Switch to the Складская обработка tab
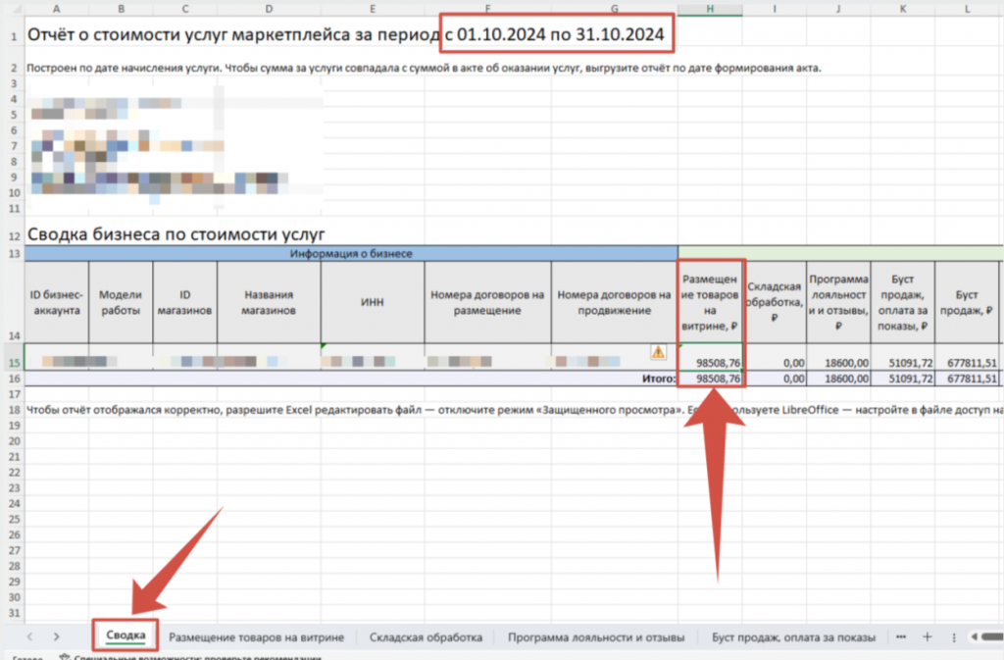The width and height of the screenshot is (1004, 660). coord(426,637)
